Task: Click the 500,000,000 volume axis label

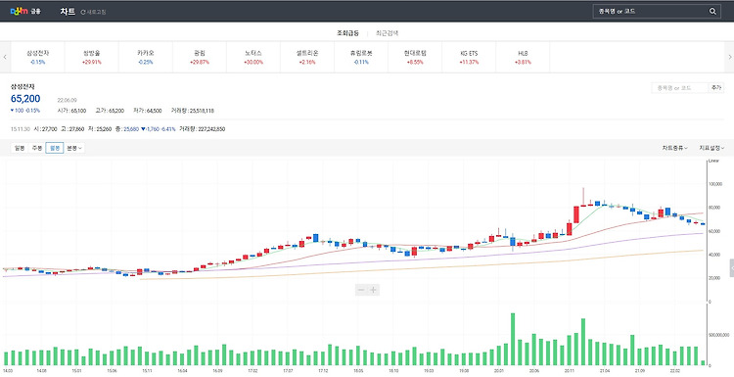Action: (x=719, y=335)
